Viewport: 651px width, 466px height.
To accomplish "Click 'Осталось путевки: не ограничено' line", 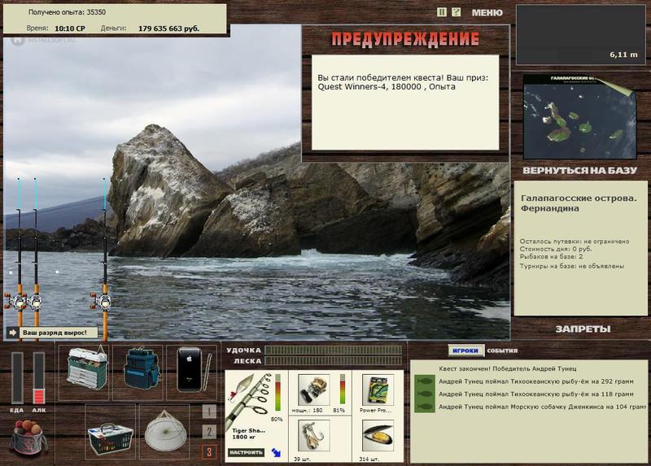I will (575, 241).
